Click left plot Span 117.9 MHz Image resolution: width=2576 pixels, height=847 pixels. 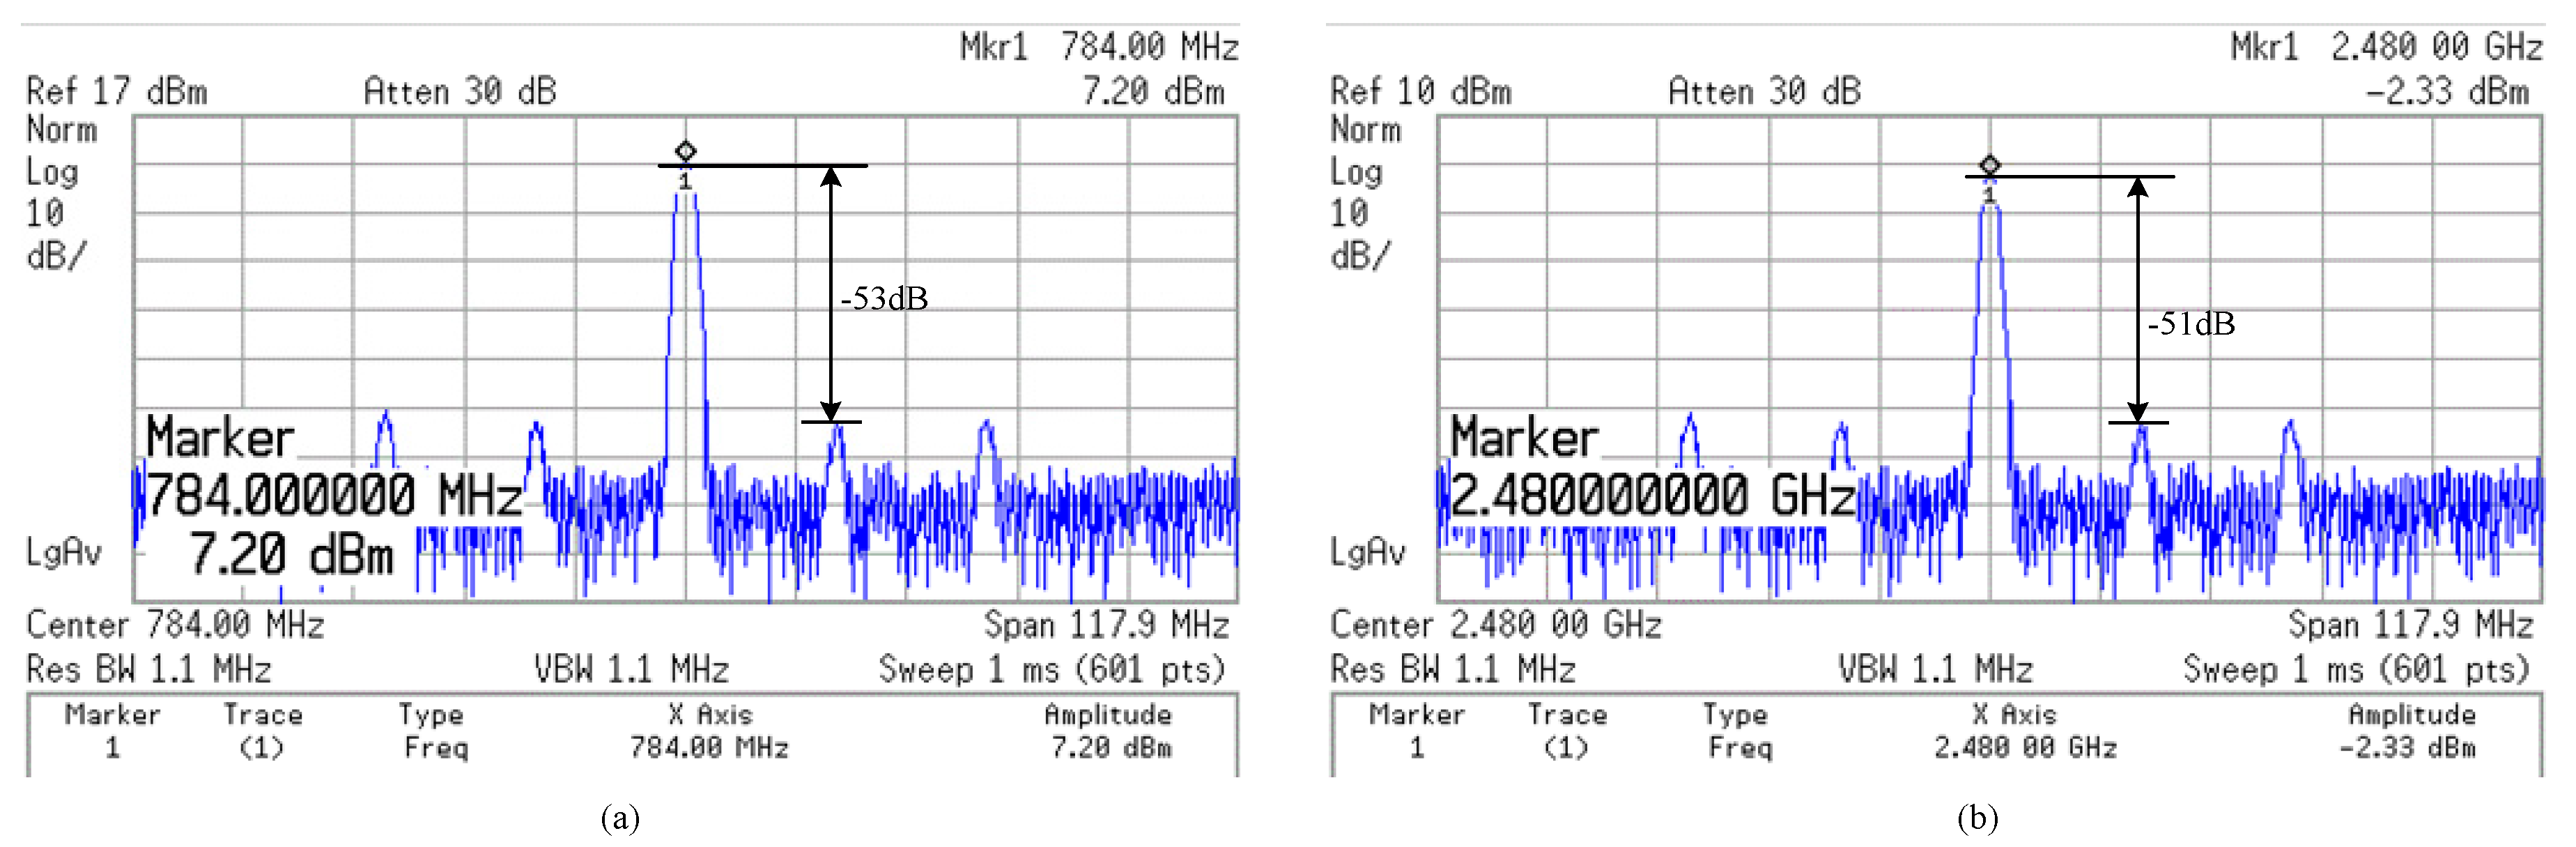point(1106,625)
